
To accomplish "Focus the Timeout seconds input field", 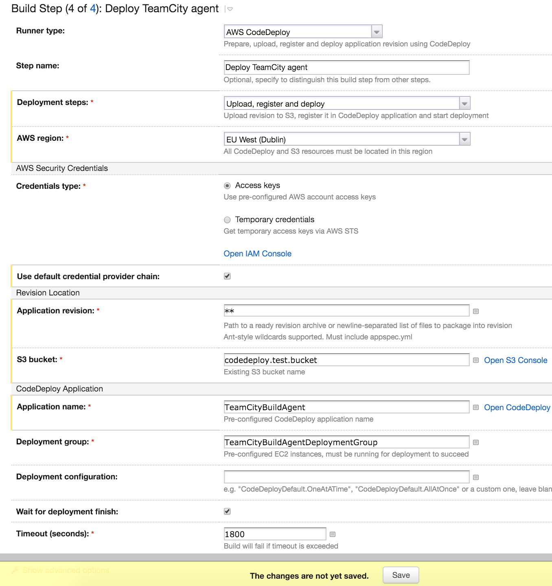I will (275, 534).
